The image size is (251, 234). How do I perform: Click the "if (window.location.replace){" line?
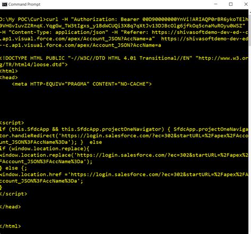tap(44, 148)
